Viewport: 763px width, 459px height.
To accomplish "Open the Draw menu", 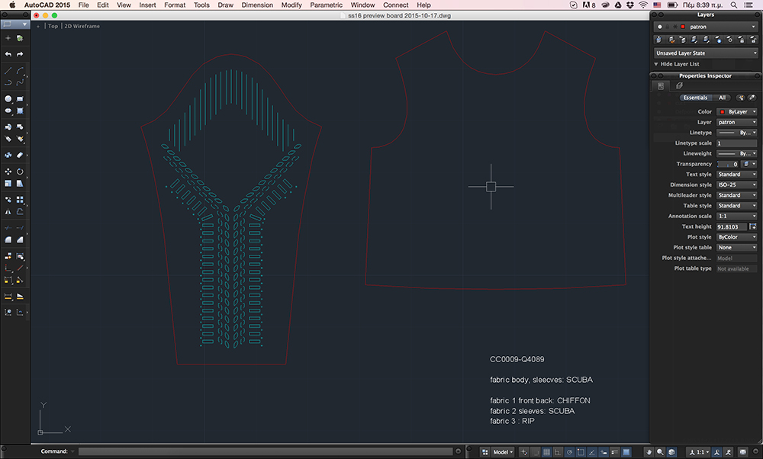I will coord(225,5).
